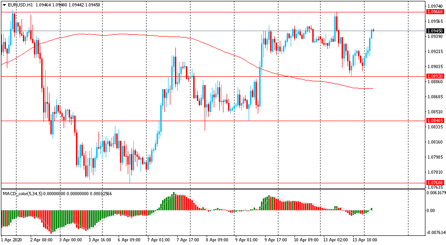Click the 3 Apr 00:00 time label

point(71,240)
